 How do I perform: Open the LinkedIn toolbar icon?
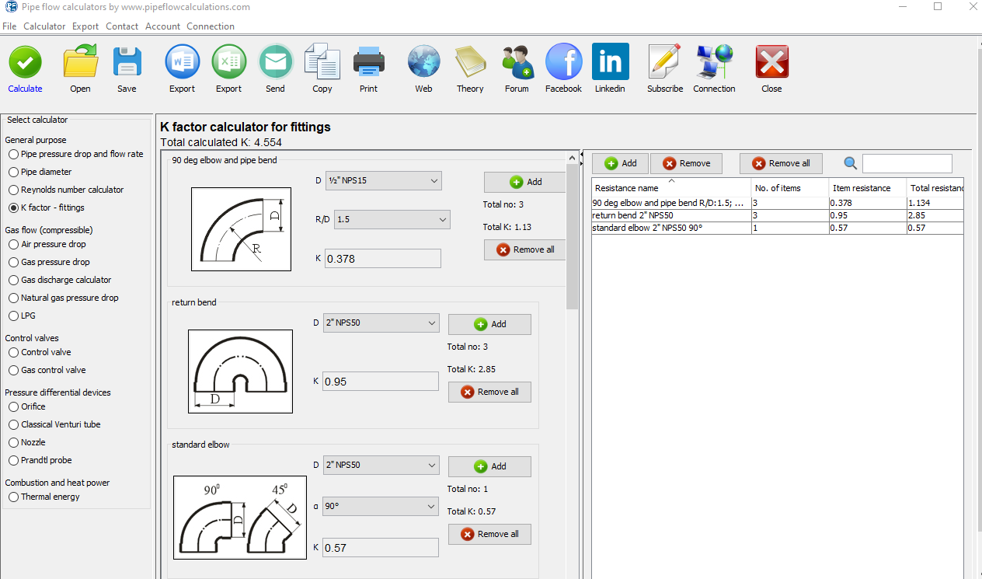(610, 62)
